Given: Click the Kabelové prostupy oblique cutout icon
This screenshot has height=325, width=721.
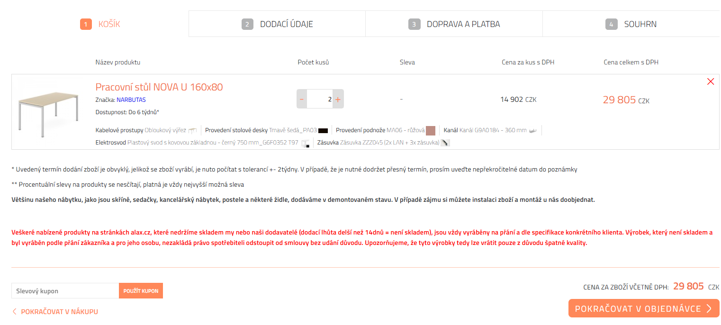Looking at the screenshot, I should 193,129.
